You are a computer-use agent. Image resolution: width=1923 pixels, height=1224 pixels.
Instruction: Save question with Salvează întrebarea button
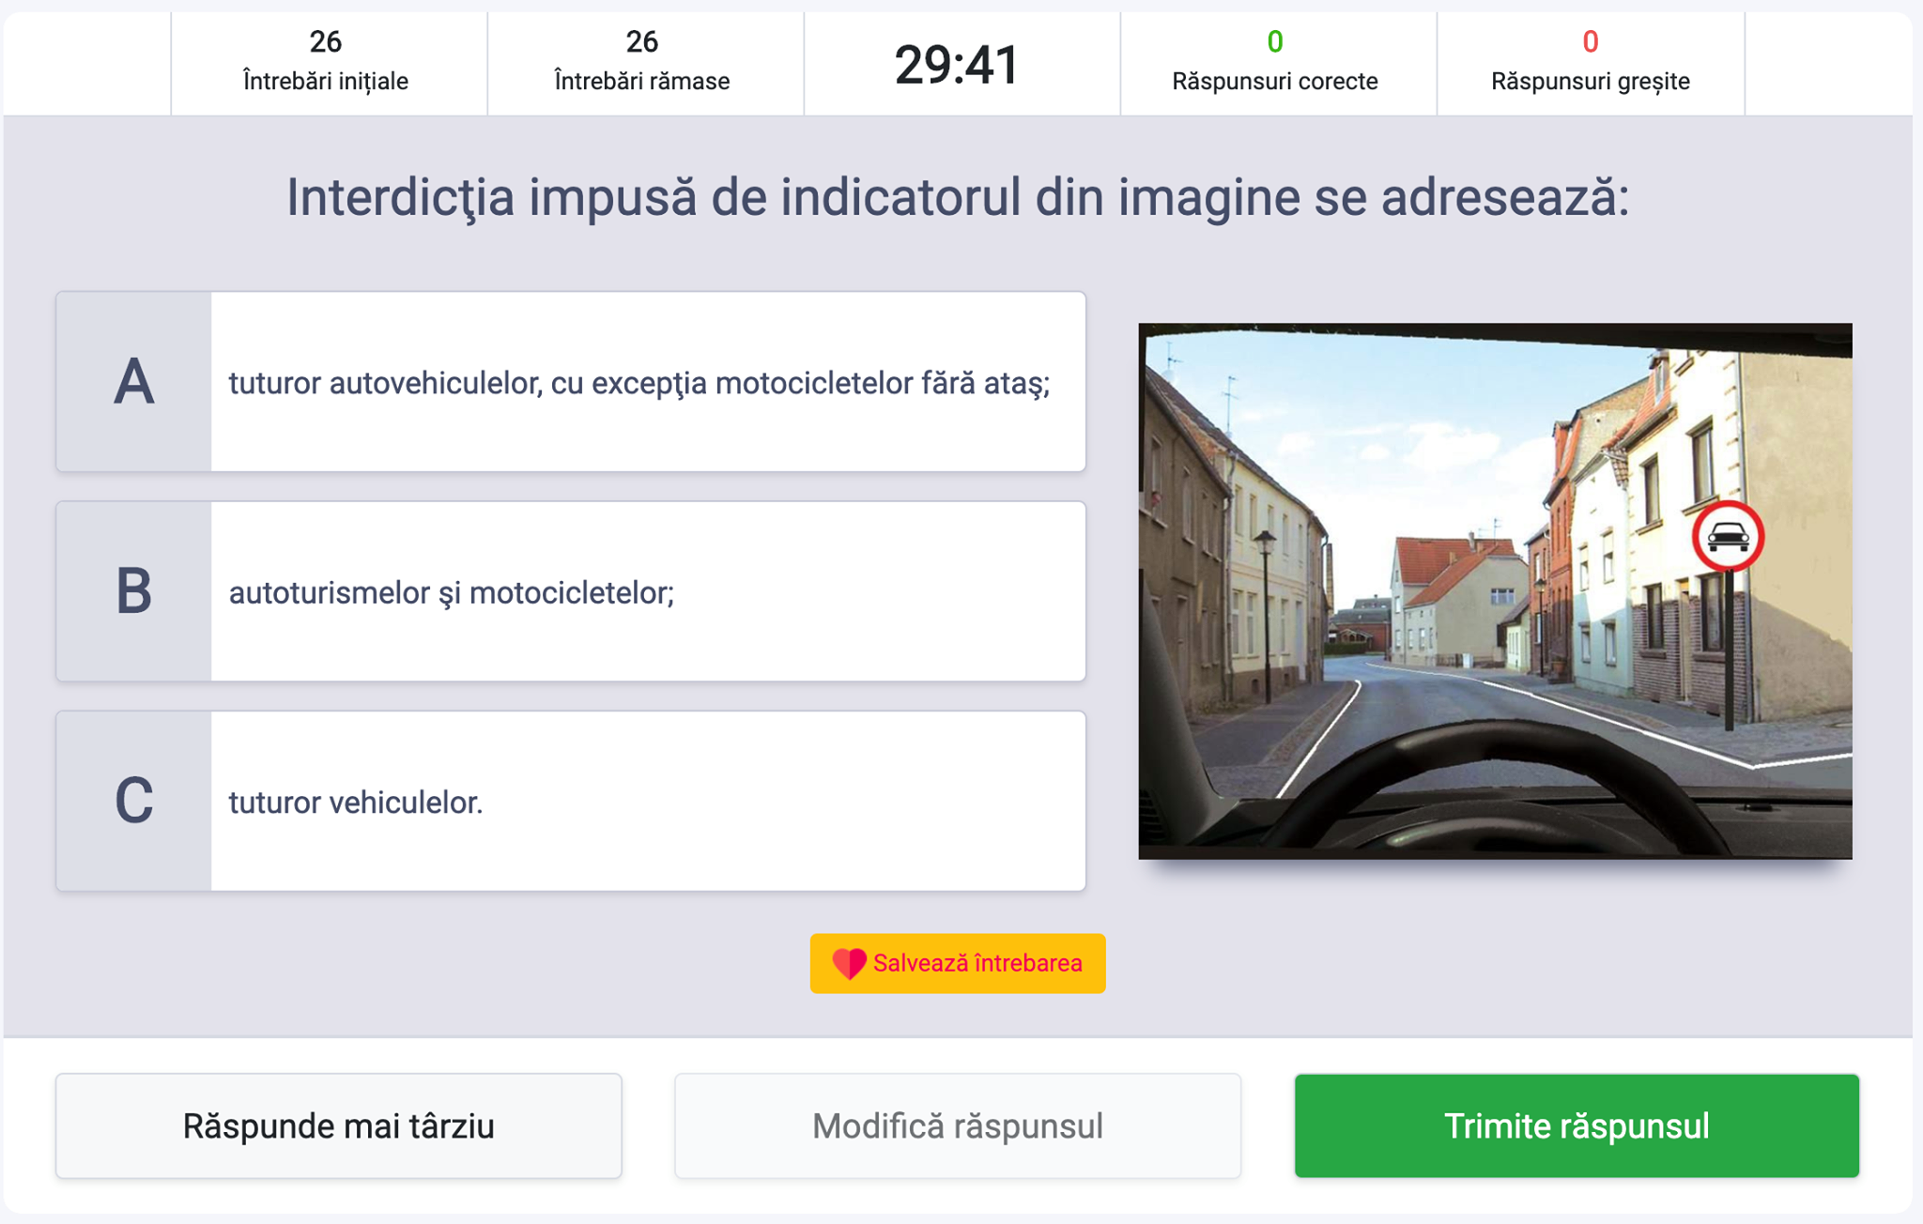click(x=958, y=963)
